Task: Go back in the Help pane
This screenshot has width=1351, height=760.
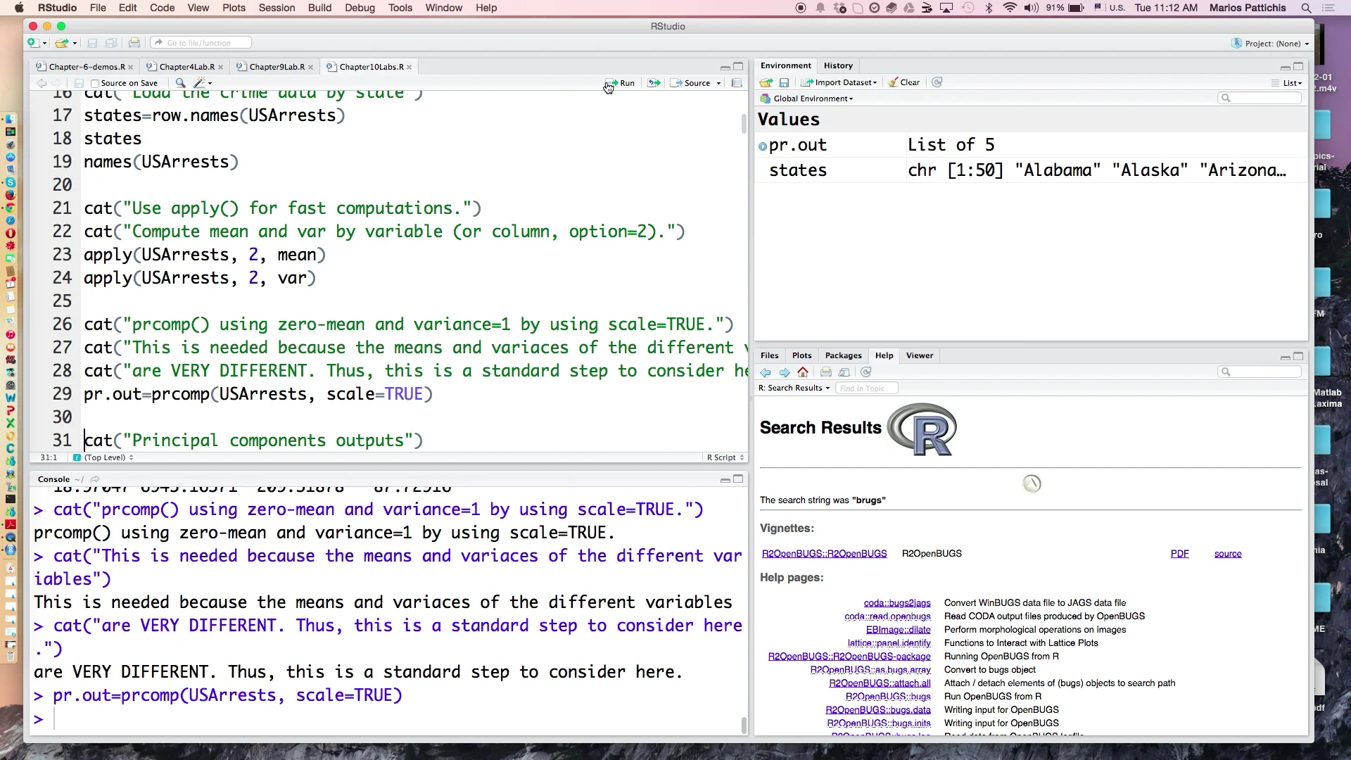Action: click(766, 372)
